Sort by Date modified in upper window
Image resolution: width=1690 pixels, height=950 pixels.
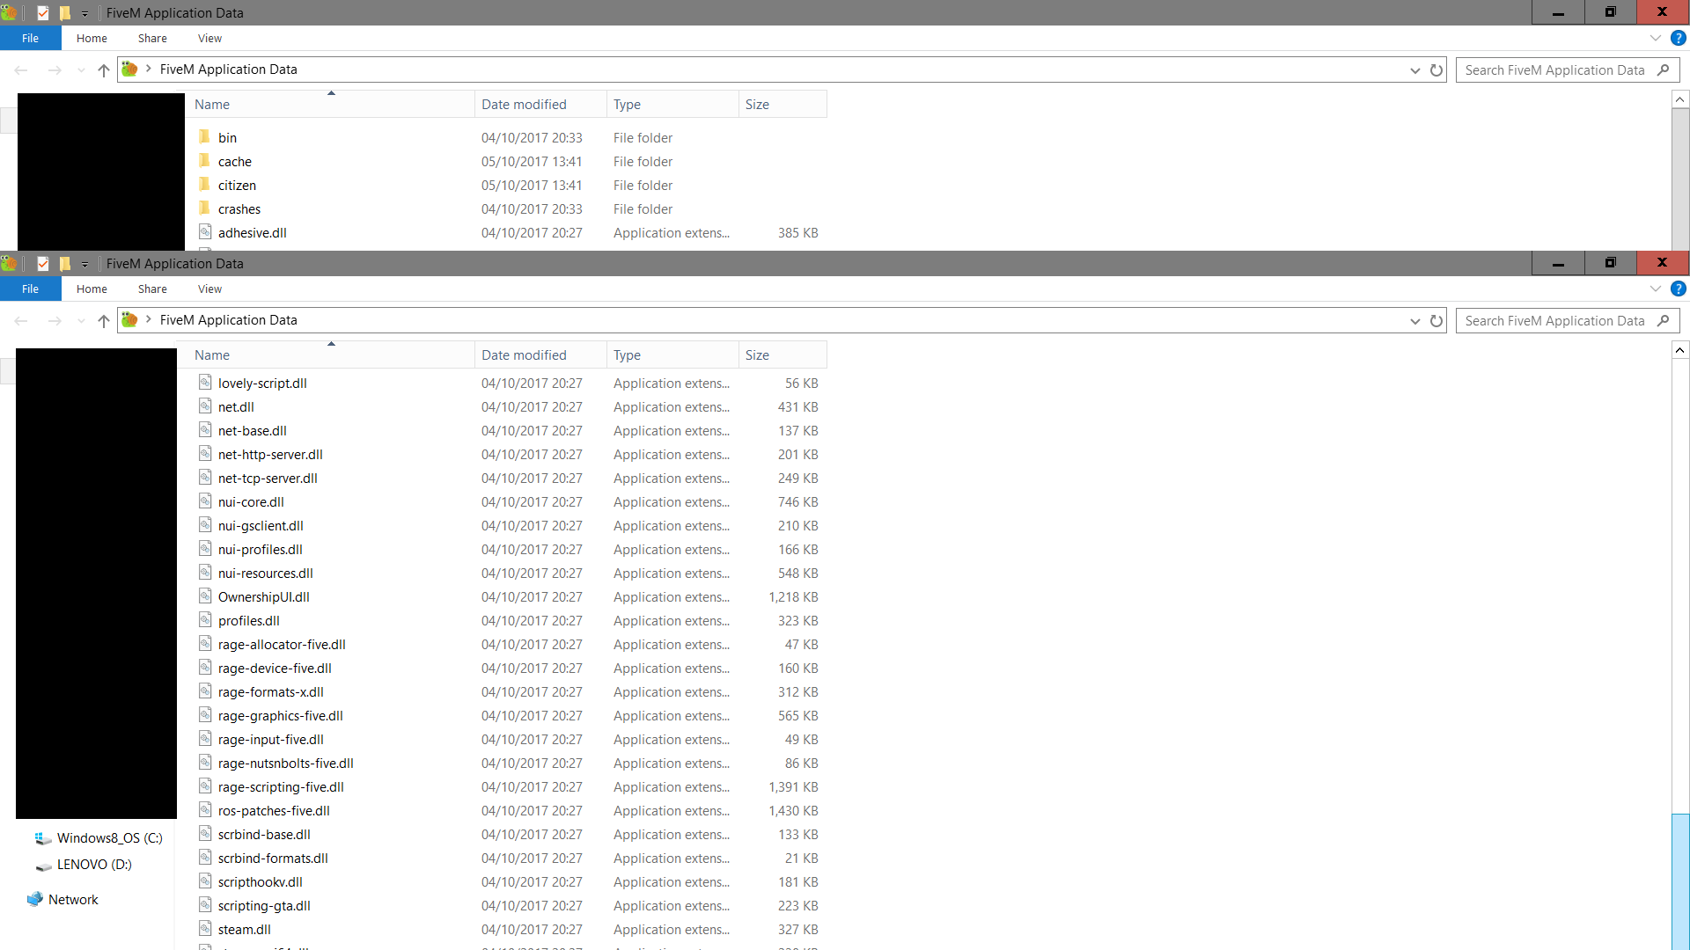[x=524, y=105]
